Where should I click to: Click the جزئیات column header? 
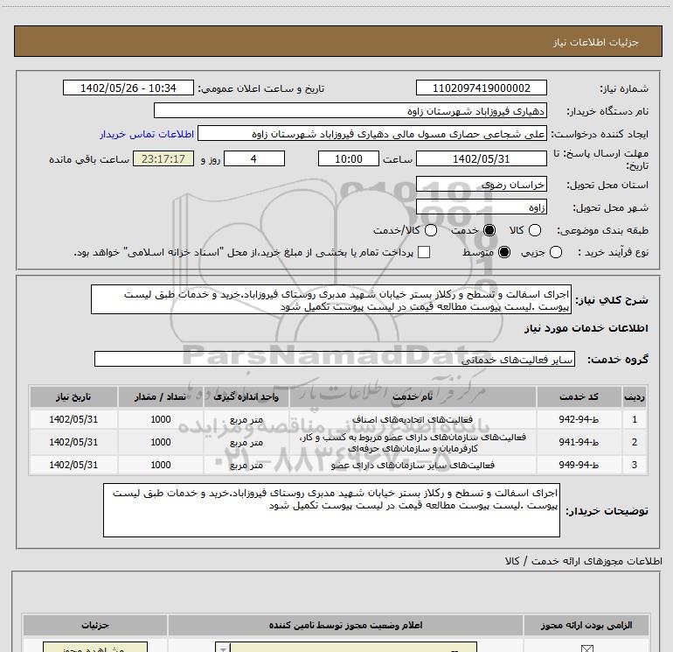click(x=95, y=625)
